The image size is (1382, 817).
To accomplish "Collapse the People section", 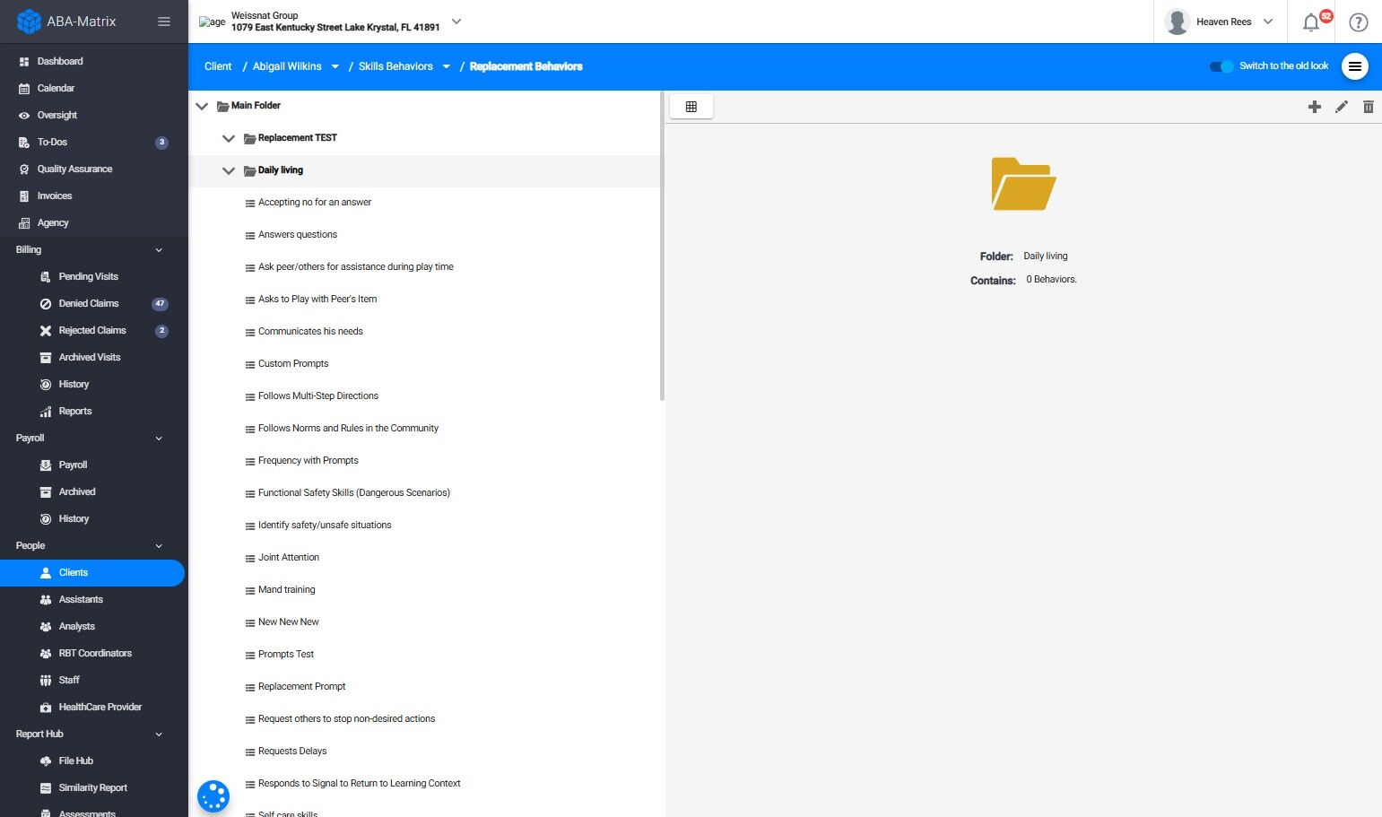I will (x=159, y=546).
